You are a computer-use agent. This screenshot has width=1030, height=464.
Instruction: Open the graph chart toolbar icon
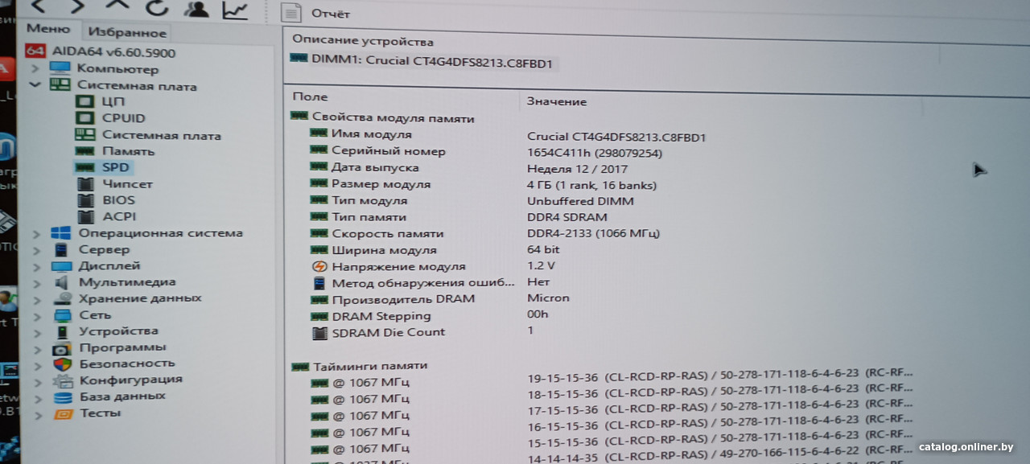(x=235, y=10)
